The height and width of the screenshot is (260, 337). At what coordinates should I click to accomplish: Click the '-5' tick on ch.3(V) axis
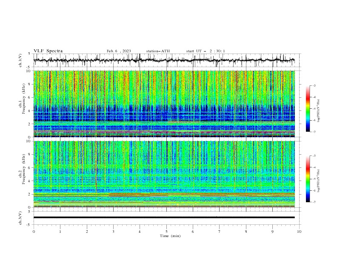point(29,225)
